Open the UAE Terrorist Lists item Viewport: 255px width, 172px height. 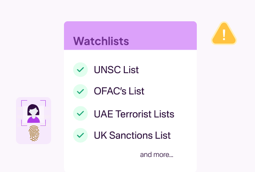coord(134,114)
